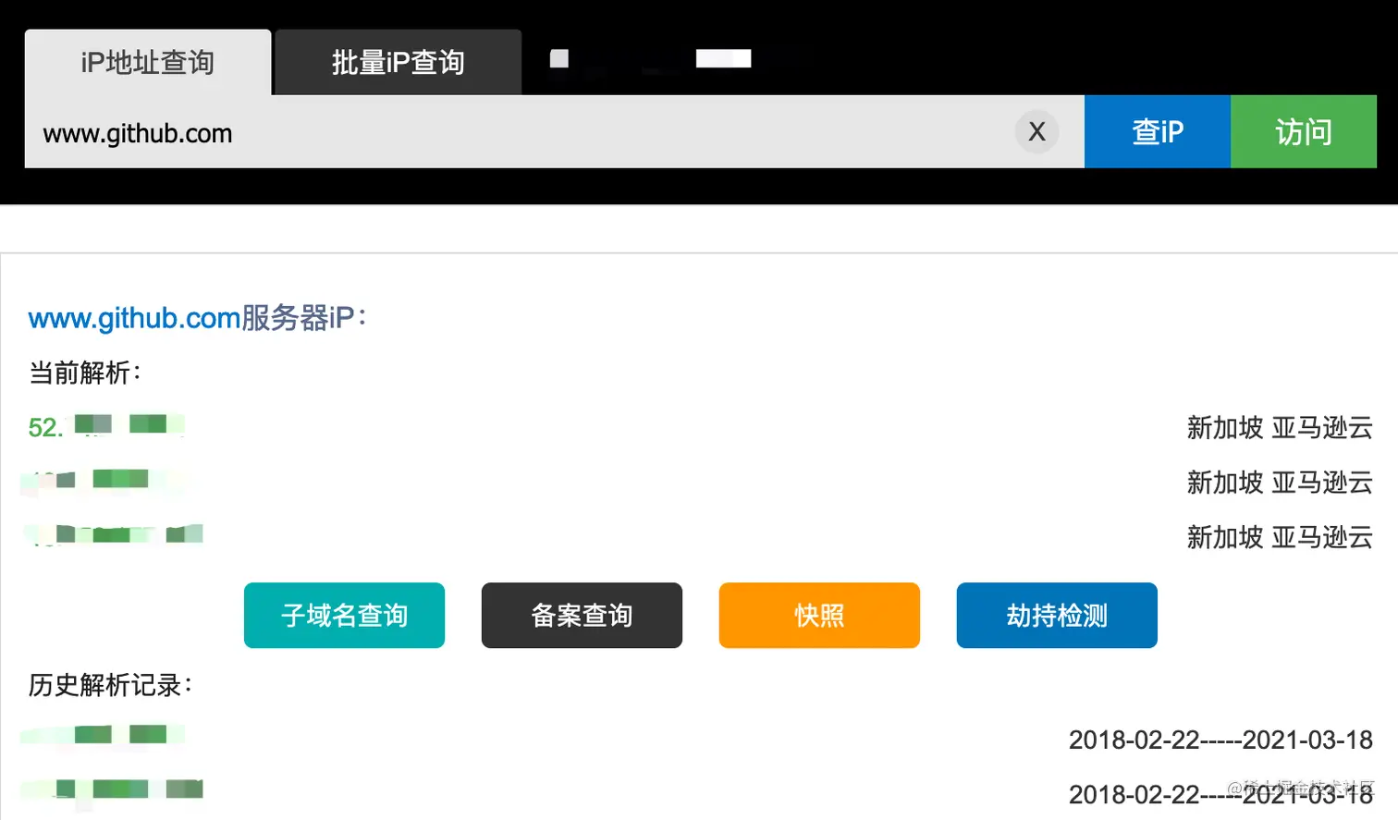Clear the search field using the X icon
This screenshot has height=820, width=1398.
click(1036, 131)
